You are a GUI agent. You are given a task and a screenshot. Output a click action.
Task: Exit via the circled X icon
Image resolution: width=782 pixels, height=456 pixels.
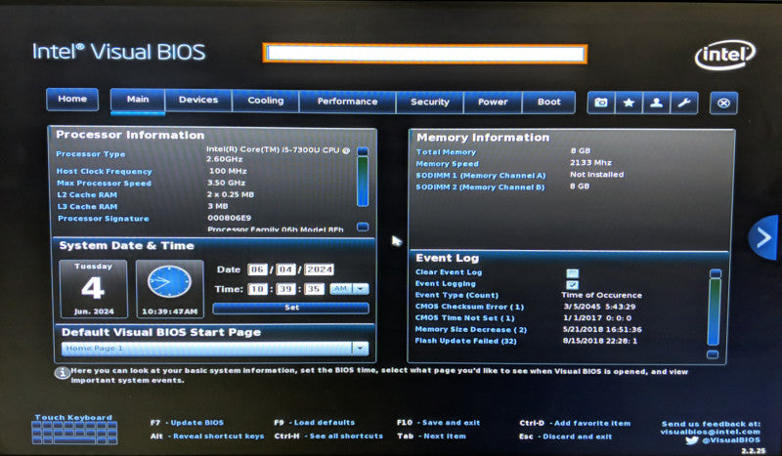click(723, 104)
